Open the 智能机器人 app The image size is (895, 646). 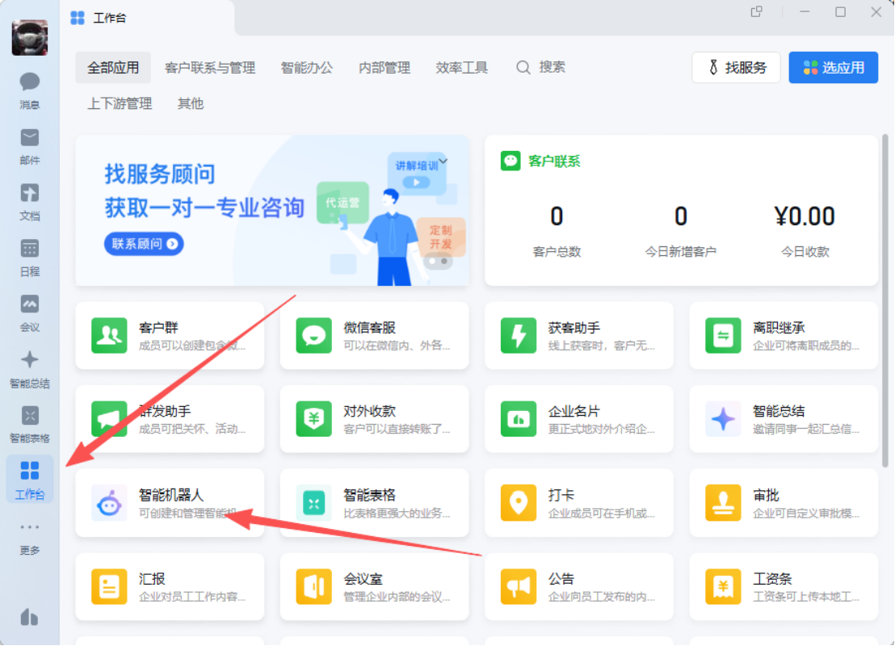click(x=170, y=502)
